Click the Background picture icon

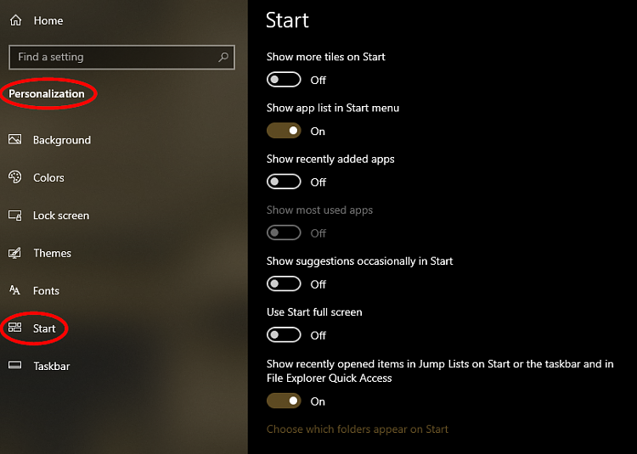[15, 139]
